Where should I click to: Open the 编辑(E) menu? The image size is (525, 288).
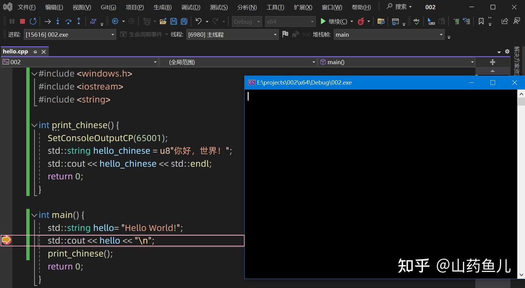point(54,7)
